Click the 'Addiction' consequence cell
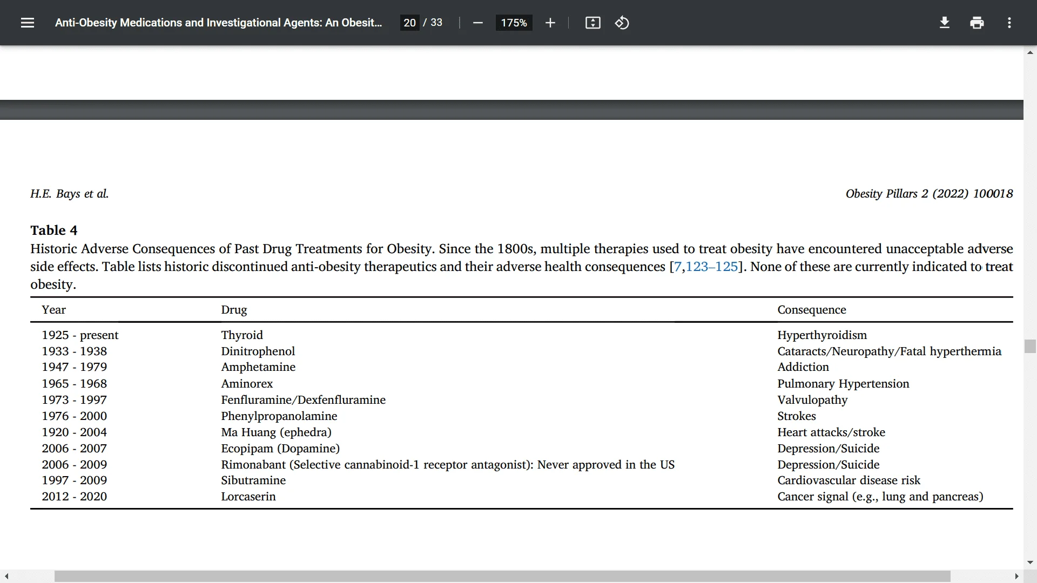This screenshot has height=583, width=1037. [803, 367]
